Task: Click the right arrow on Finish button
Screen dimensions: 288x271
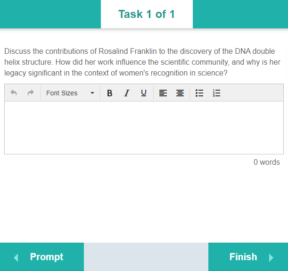Action: click(271, 257)
